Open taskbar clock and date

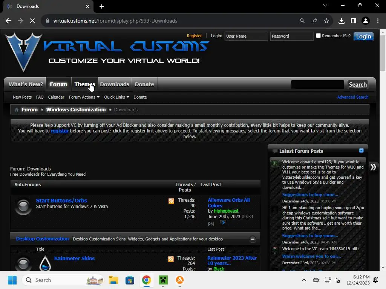[x=358, y=280]
